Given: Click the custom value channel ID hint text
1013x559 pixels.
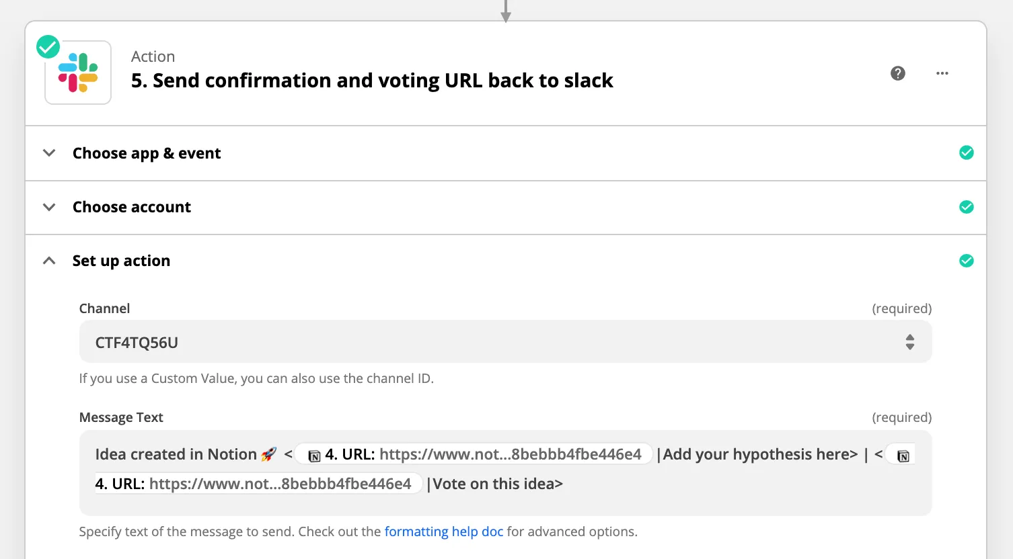Looking at the screenshot, I should (256, 378).
